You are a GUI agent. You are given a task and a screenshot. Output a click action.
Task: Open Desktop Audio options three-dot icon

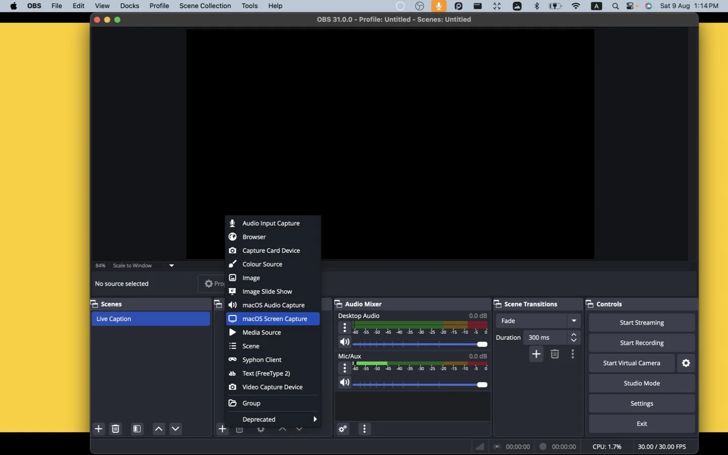(x=345, y=328)
